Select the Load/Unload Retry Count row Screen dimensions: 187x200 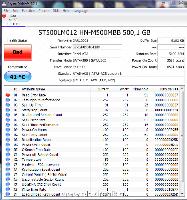tap(92, 194)
